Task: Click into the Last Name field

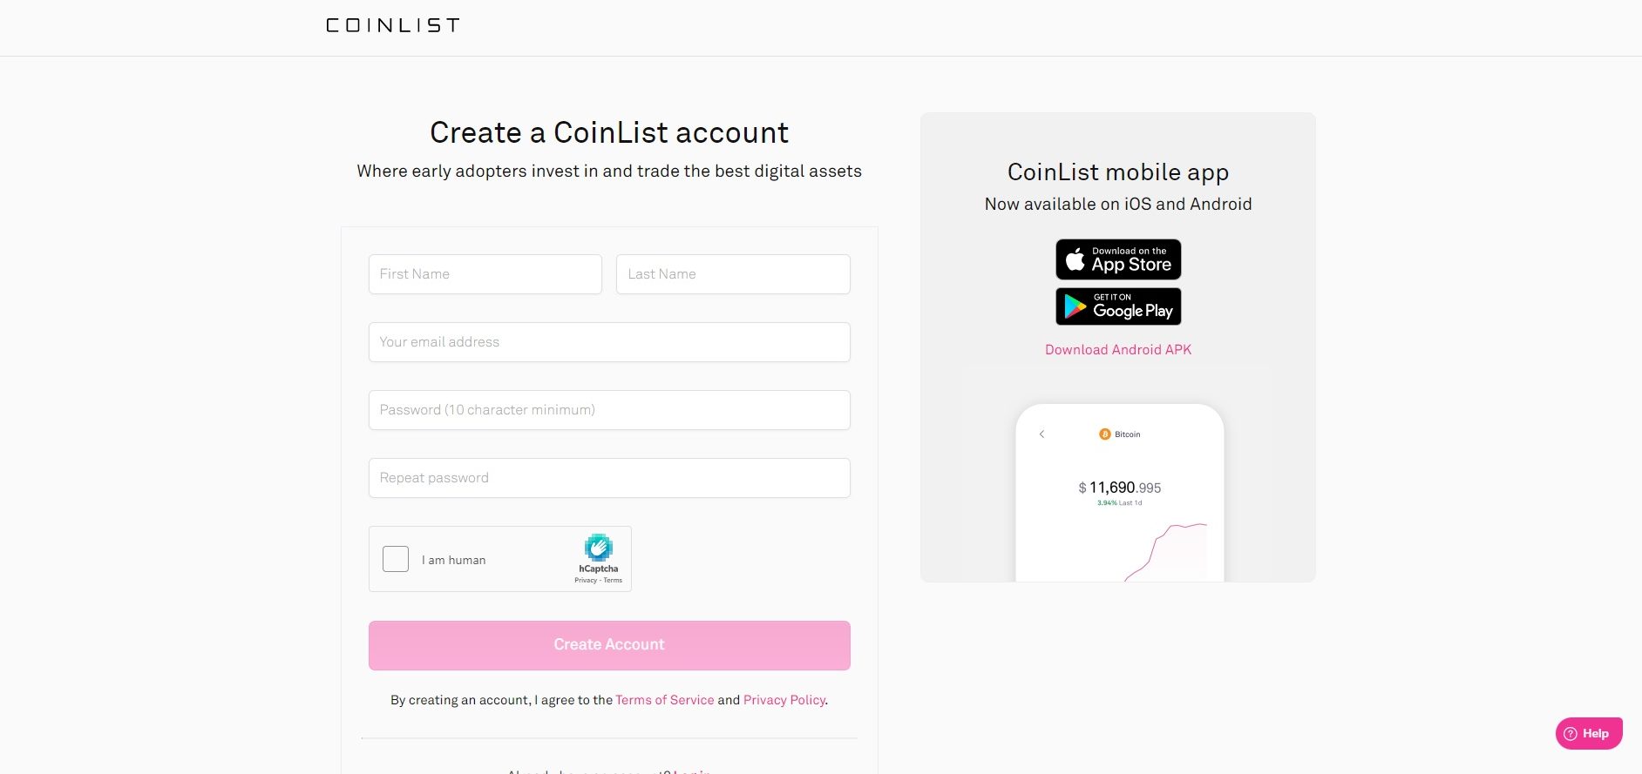Action: click(732, 273)
